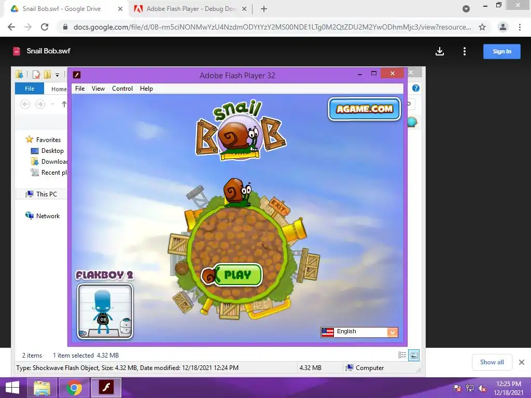This screenshot has height=398, width=531.
Task: Open Chrome from taskbar
Action: [74, 388]
